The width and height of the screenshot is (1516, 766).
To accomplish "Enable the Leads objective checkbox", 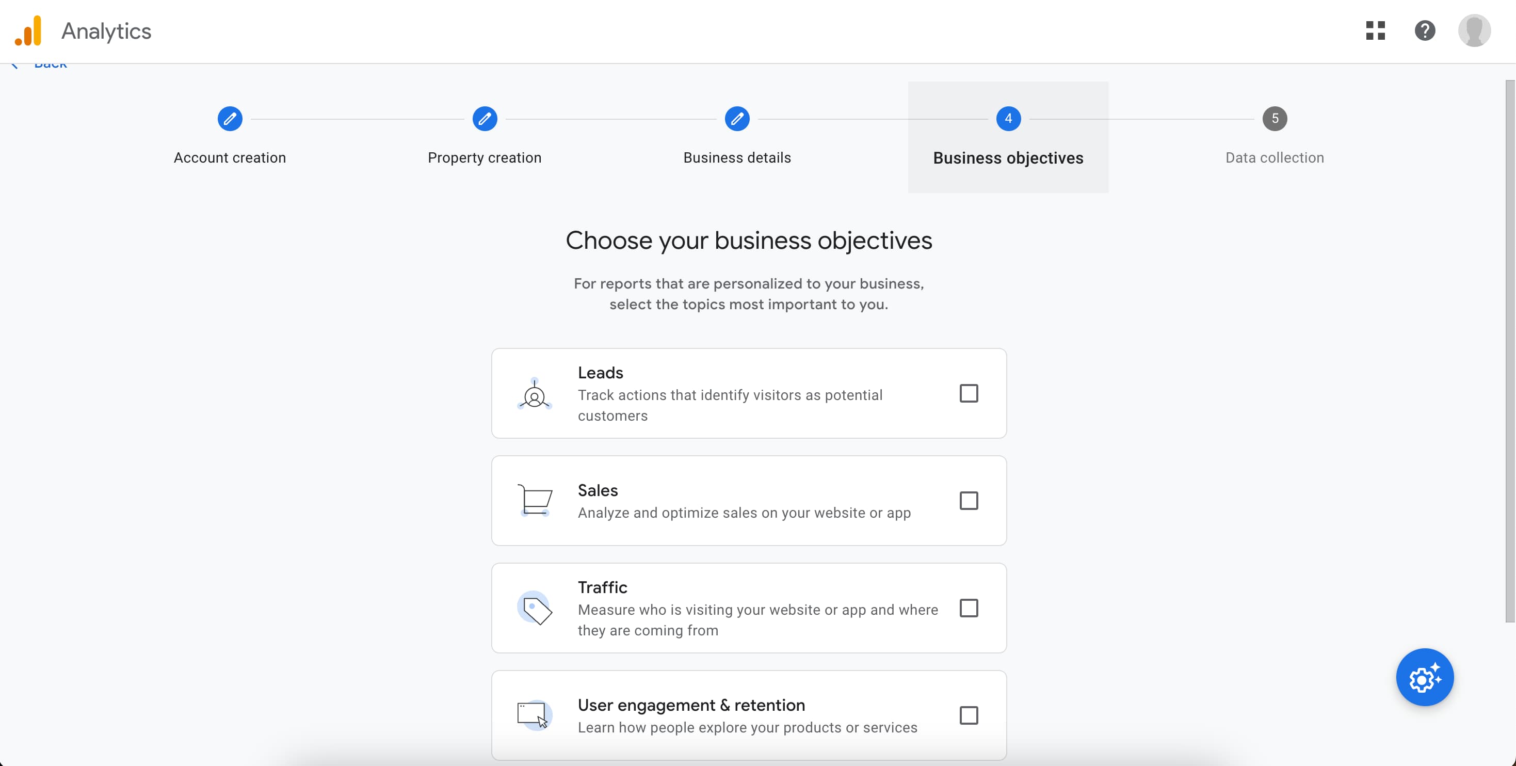I will pos(968,393).
